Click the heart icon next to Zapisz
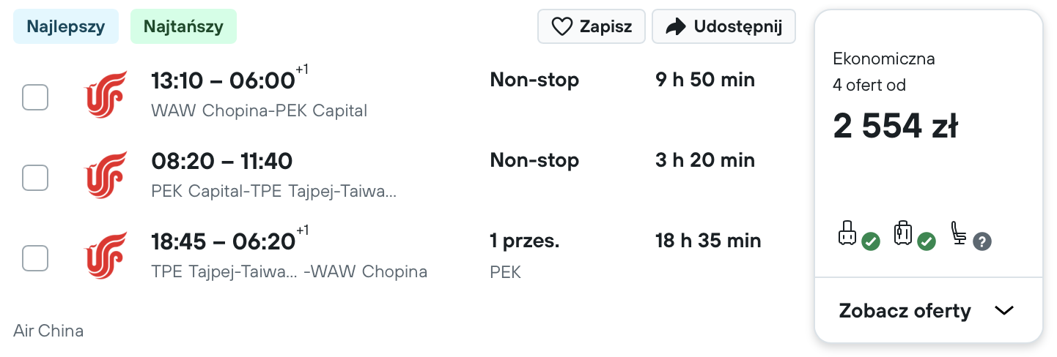The image size is (1057, 357). [561, 27]
